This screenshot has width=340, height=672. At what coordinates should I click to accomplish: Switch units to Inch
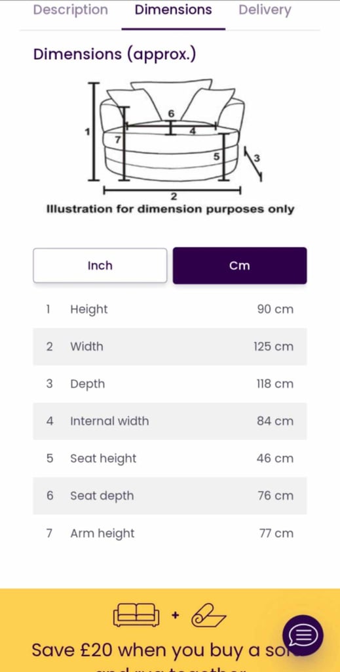[x=100, y=266]
